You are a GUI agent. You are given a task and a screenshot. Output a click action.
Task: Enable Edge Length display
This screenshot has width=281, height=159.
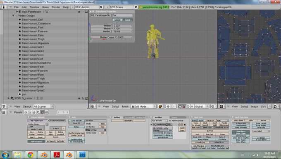pyautogui.click(x=261, y=123)
